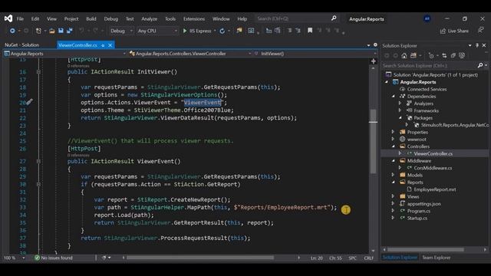Collapse the if block outline on line 30
This screenshot has width=491, height=276.
[x=38, y=184]
